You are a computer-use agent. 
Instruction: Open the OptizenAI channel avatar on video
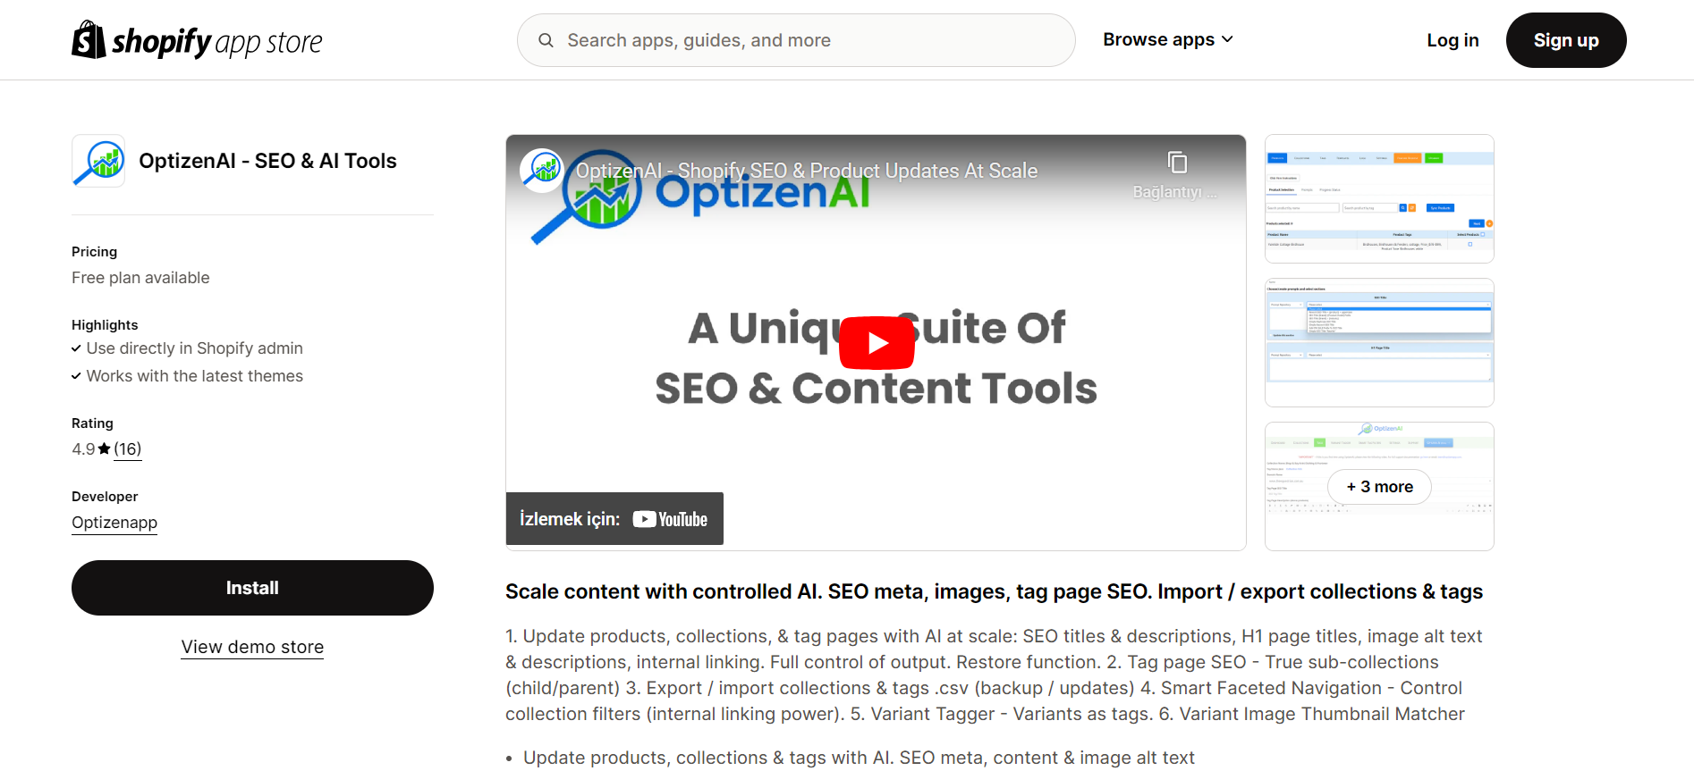click(x=542, y=170)
